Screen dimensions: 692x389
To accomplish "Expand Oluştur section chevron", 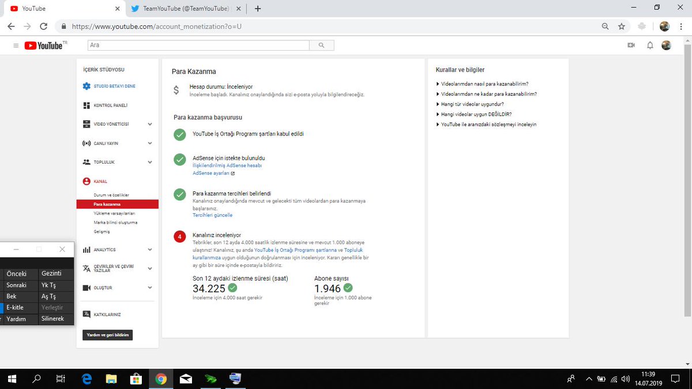I will pyautogui.click(x=150, y=288).
